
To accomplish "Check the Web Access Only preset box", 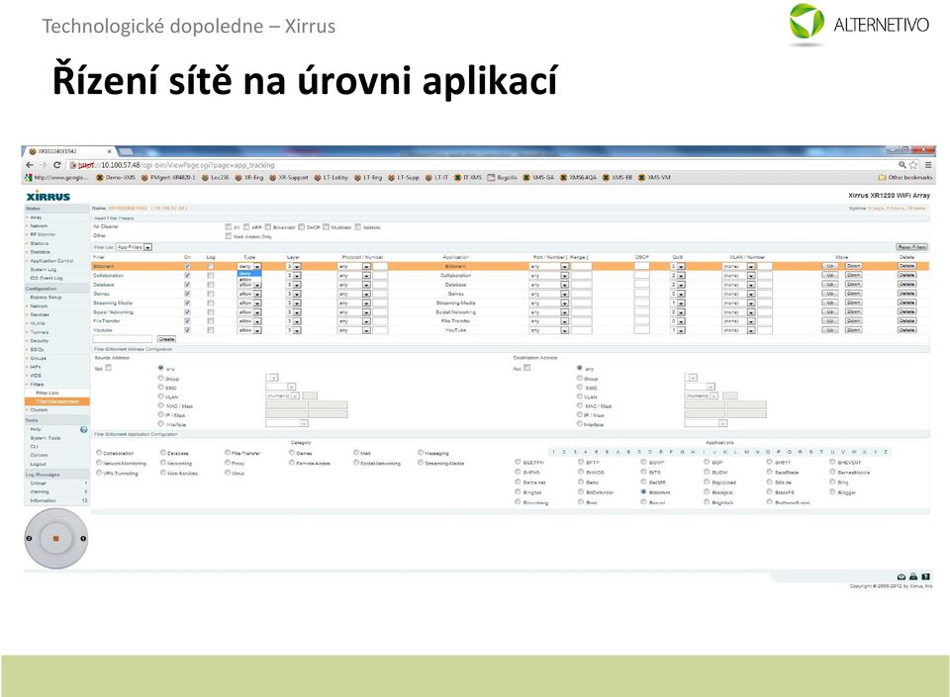I will [229, 236].
